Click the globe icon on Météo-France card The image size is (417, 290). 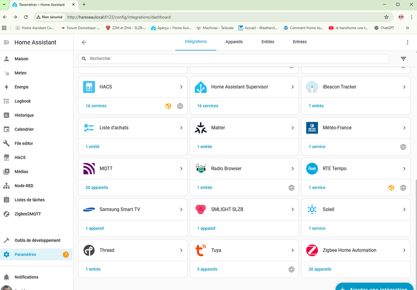[403, 147]
